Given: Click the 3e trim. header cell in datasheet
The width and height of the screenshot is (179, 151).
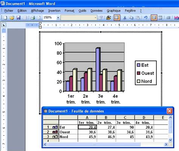Looking at the screenshot, I should click(x=125, y=123).
